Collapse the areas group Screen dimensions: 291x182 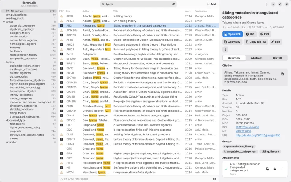4,22
